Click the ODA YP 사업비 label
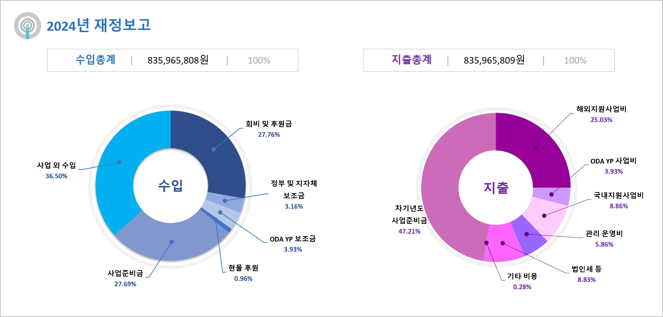Image resolution: width=663 pixels, height=317 pixels. [613, 161]
